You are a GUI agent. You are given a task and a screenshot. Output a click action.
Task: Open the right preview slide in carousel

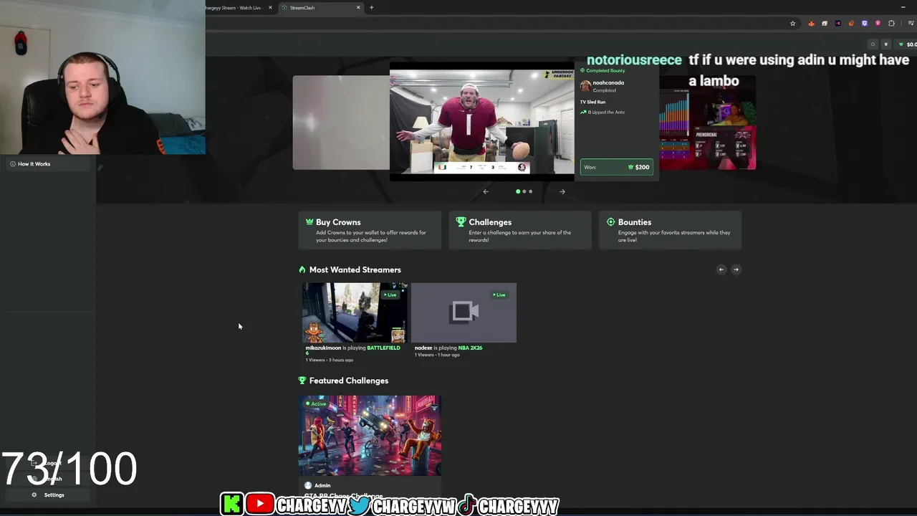pyautogui.click(x=707, y=123)
